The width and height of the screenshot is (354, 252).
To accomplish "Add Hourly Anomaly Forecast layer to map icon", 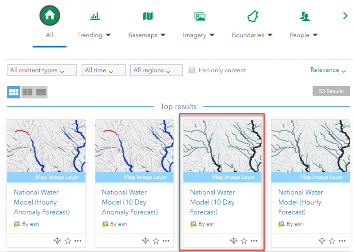I will click(57, 241).
